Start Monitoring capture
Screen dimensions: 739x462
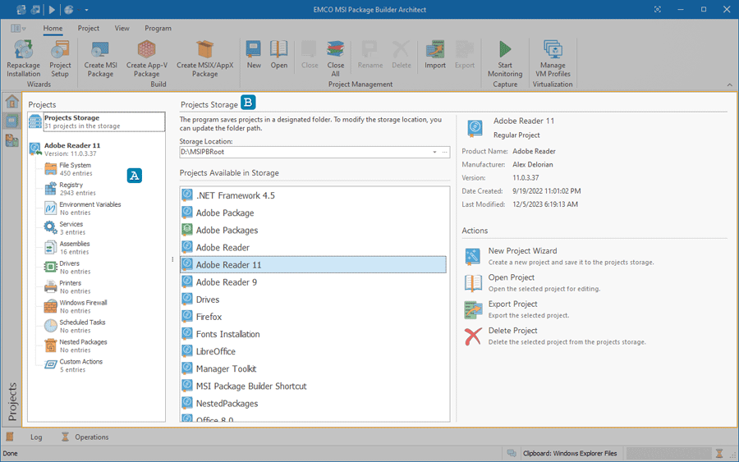coord(505,59)
